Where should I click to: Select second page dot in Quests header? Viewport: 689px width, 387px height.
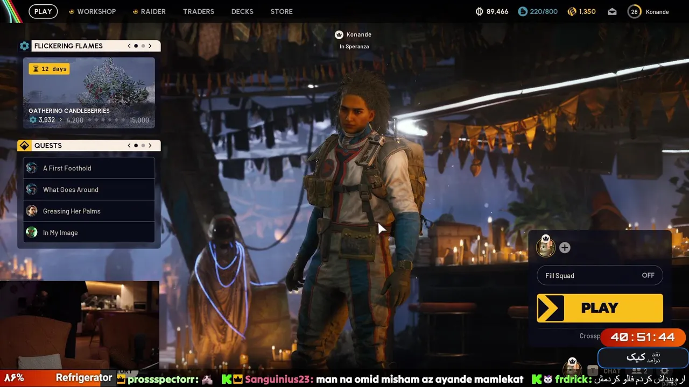(143, 146)
